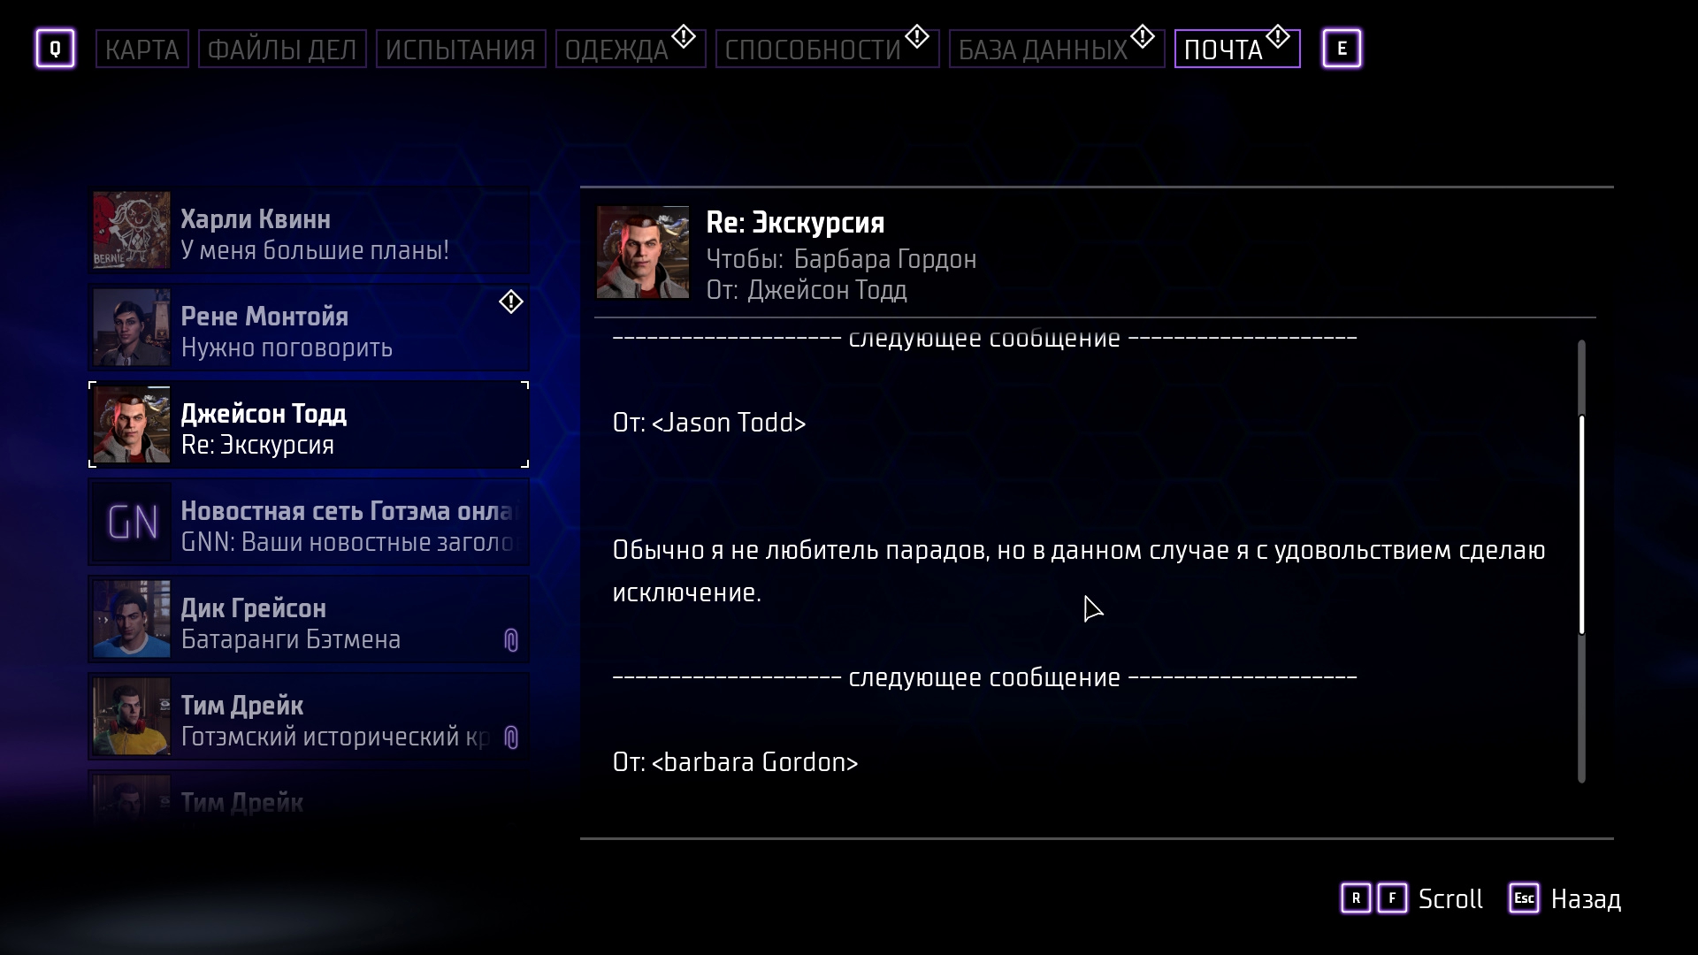This screenshot has width=1698, height=955.
Task: Open Харли Квинн's message about big plans
Action: [x=309, y=231]
